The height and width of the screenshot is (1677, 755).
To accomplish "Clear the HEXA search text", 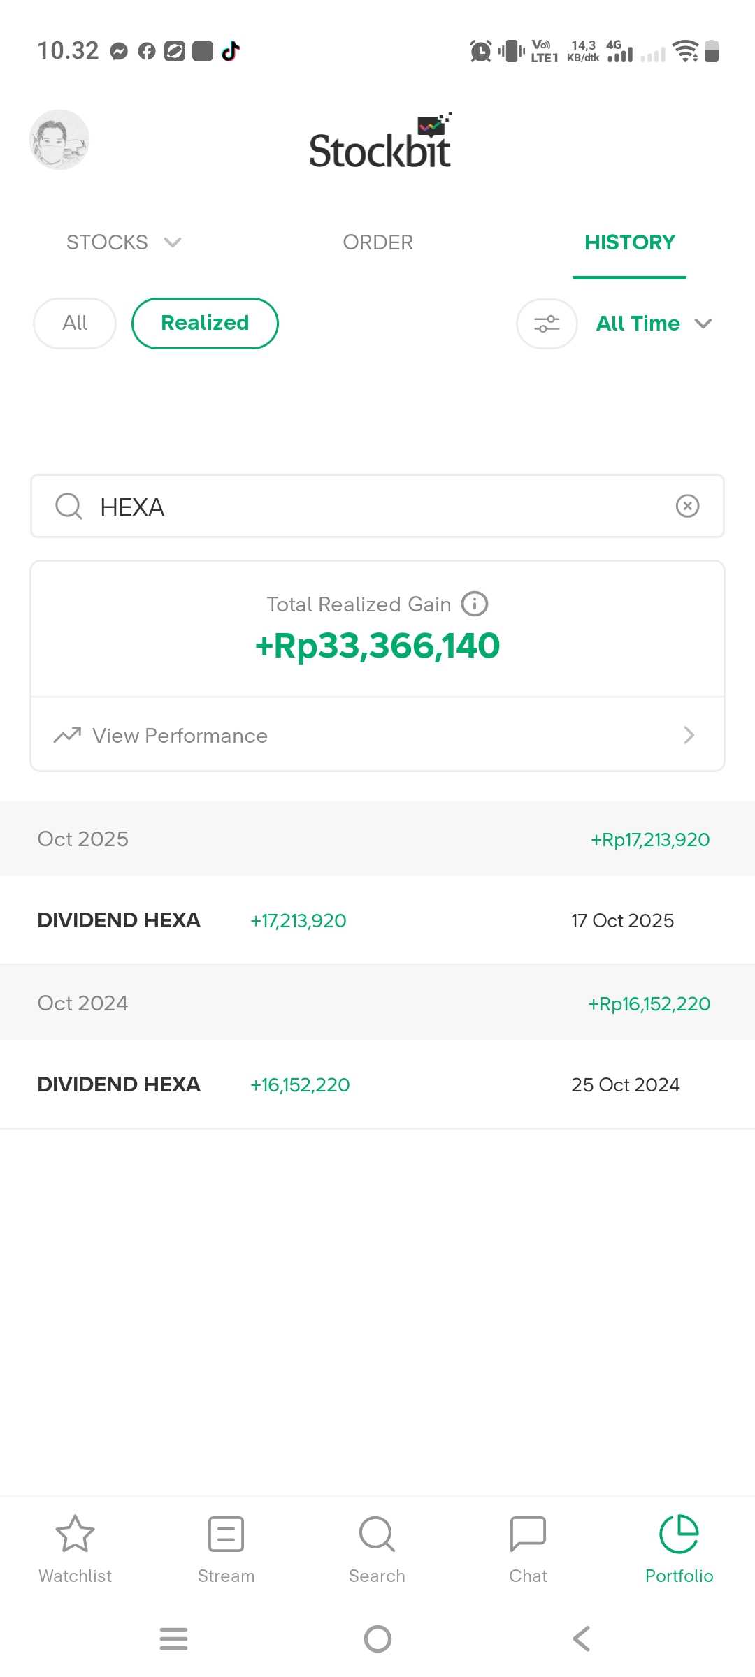I will [x=688, y=506].
